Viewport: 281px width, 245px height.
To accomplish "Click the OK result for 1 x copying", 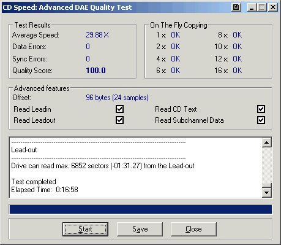I will 176,35.
